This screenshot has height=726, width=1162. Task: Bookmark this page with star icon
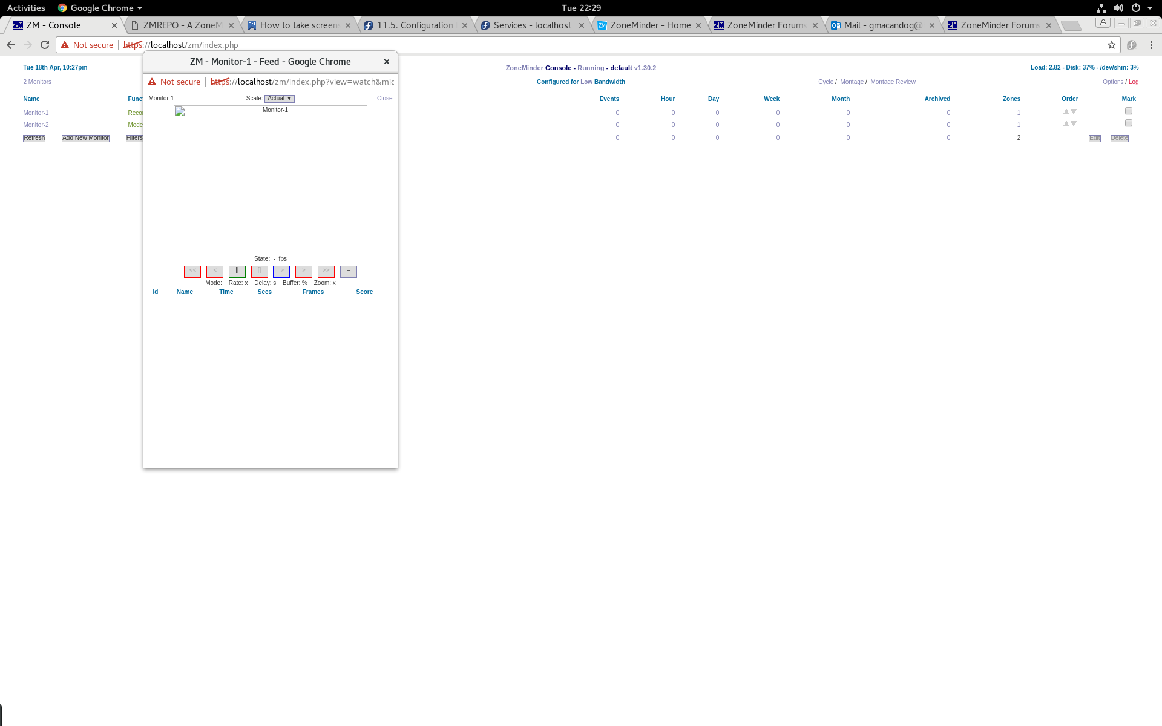1112,45
